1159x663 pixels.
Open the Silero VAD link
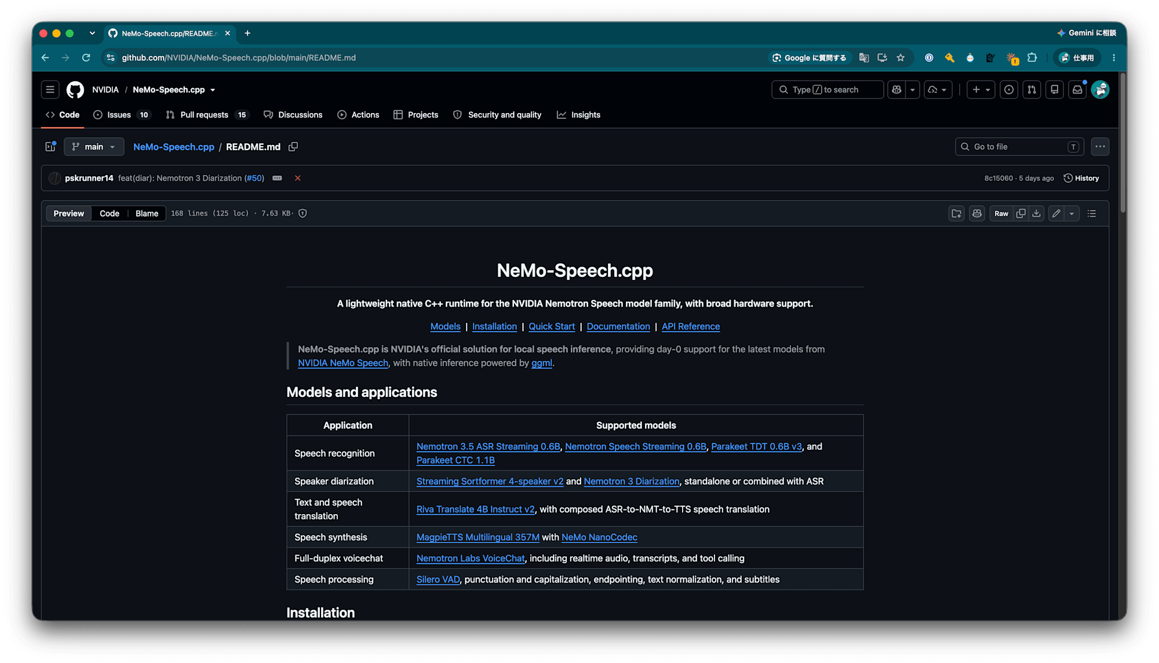pos(438,580)
